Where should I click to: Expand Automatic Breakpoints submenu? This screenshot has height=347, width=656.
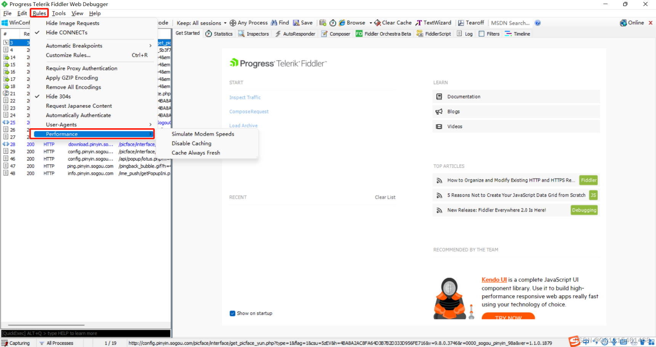coord(94,46)
